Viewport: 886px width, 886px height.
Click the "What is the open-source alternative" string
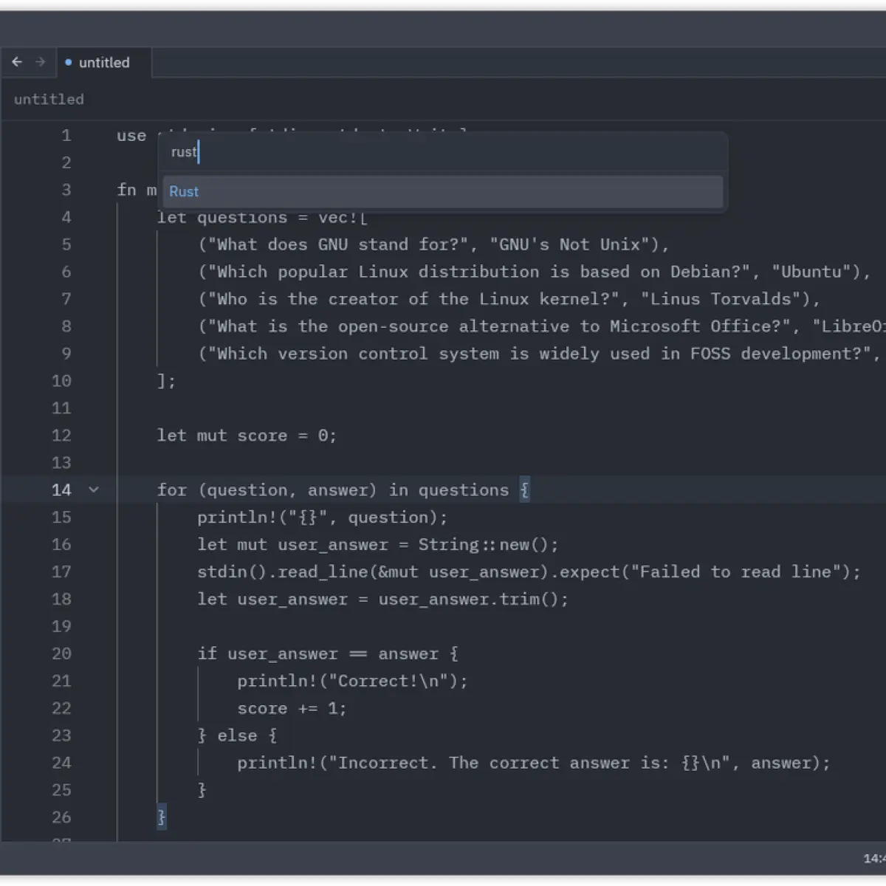point(499,326)
